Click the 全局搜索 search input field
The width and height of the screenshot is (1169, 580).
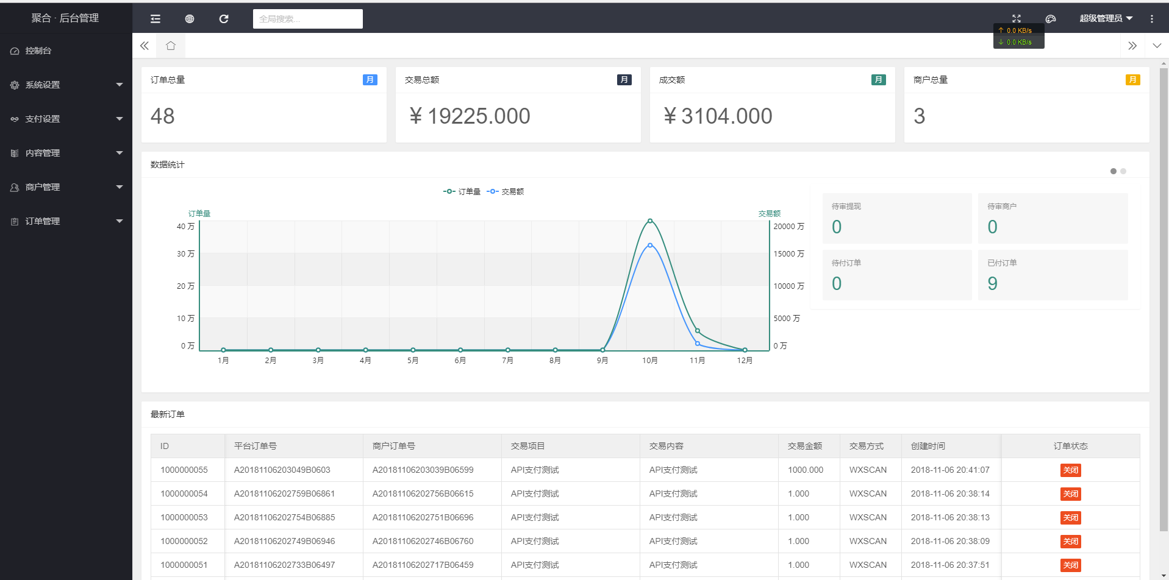307,19
